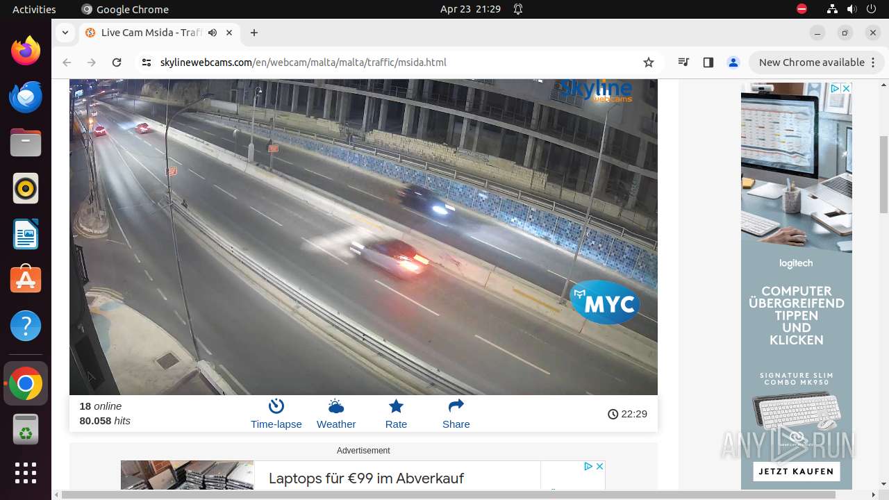
Task: Click JETZT KAUFEN button in Logitech ad
Action: pyautogui.click(x=796, y=472)
